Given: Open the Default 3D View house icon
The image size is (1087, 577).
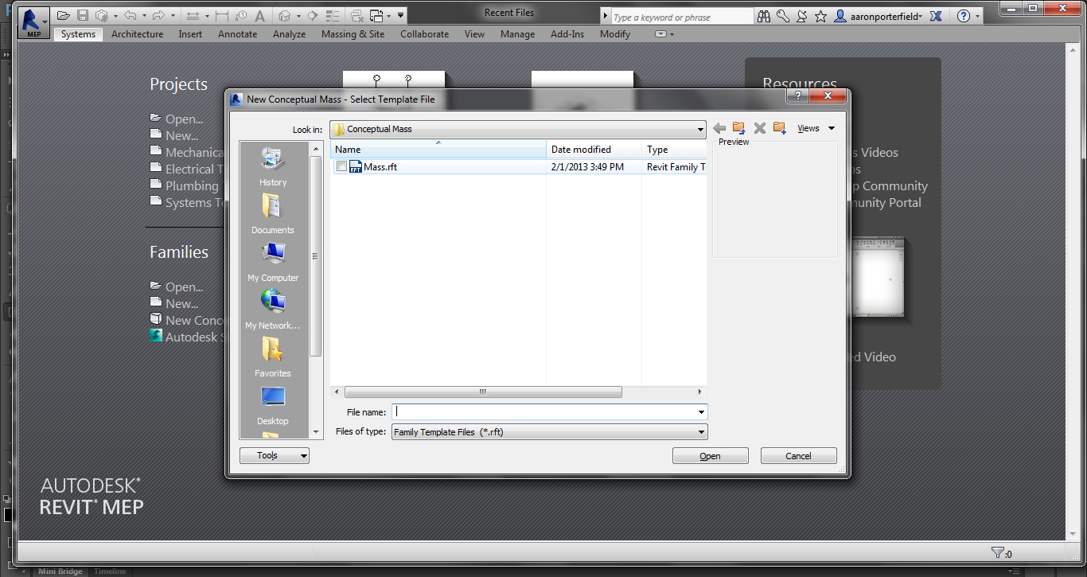Looking at the screenshot, I should tap(283, 16).
